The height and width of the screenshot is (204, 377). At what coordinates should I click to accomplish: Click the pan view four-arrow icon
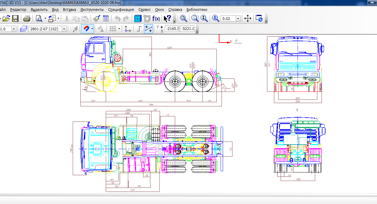[248, 18]
